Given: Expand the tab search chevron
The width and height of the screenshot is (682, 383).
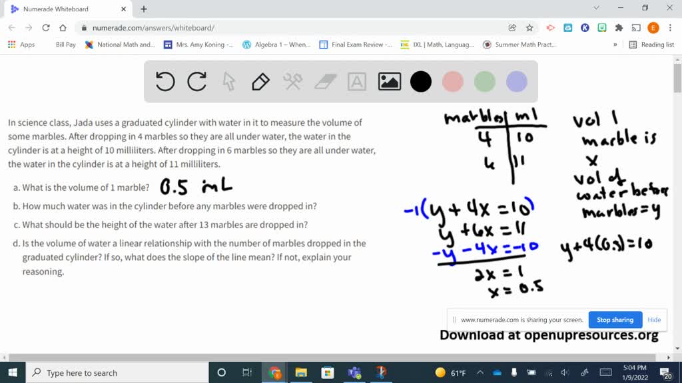Looking at the screenshot, I should [596, 8].
